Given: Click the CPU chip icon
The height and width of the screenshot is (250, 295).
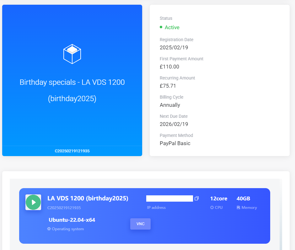Looking at the screenshot, I should coord(212,208).
